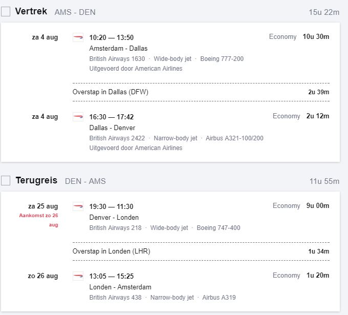
Task: Click flight number British Airways 1630
Action: [117, 58]
